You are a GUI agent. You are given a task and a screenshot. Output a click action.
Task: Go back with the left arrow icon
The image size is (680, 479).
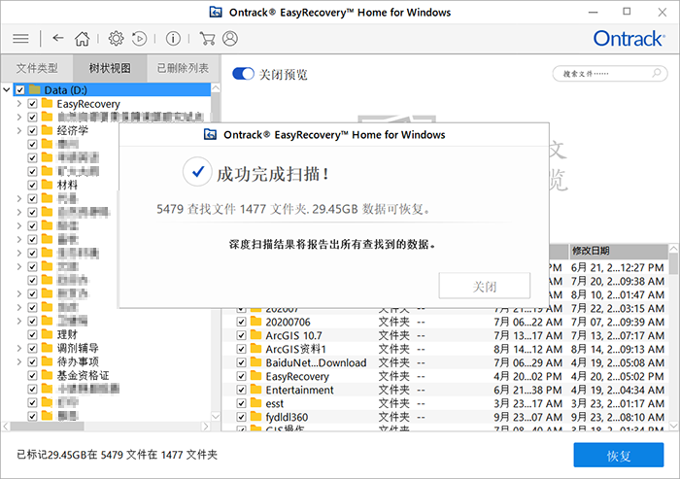click(58, 38)
